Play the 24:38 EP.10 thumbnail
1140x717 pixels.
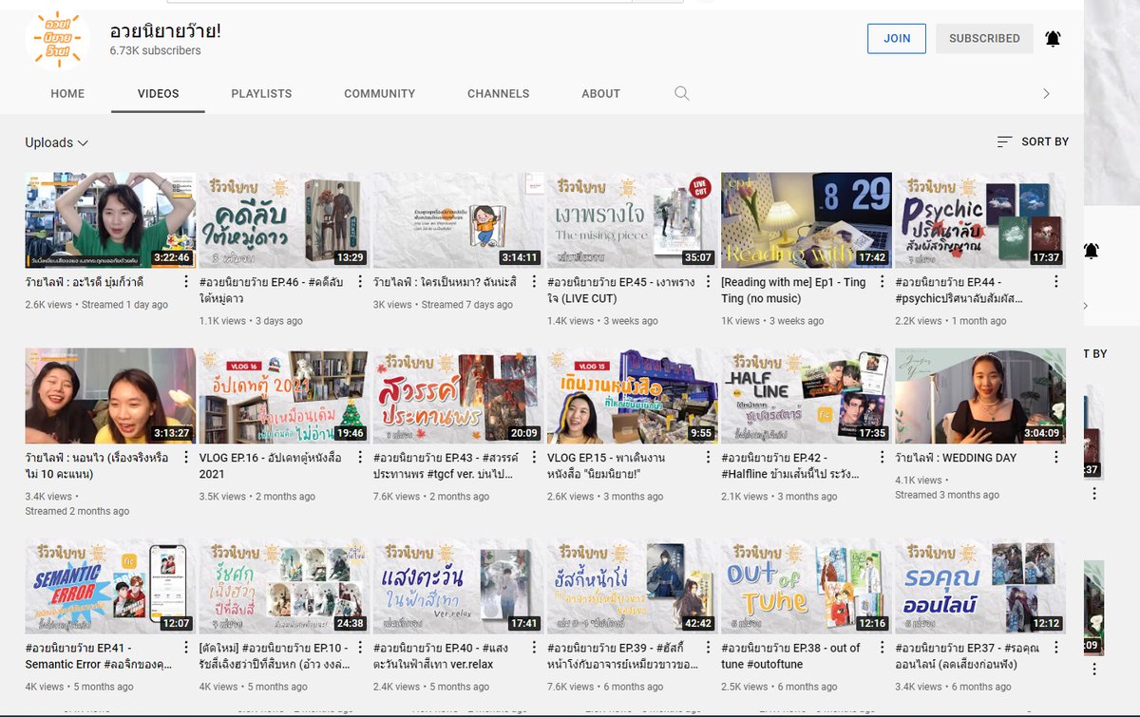pos(284,586)
